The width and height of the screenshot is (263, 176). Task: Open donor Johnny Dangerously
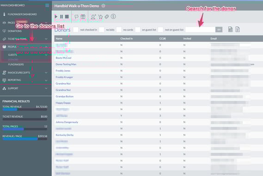pyautogui.click(x=67, y=122)
